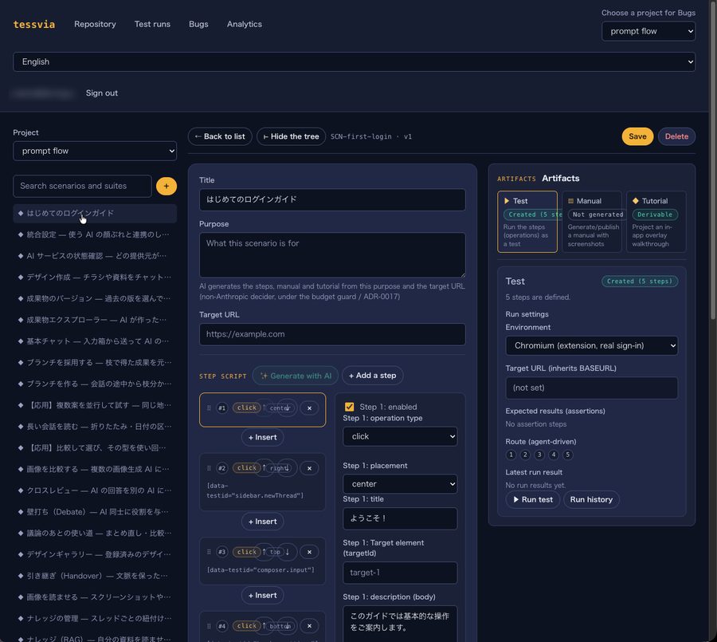Click route step circle 5
This screenshot has width=717, height=642.
pos(567,455)
